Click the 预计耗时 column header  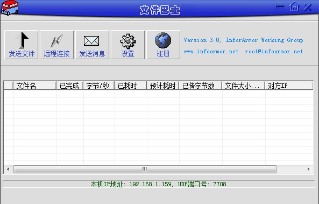tap(163, 86)
